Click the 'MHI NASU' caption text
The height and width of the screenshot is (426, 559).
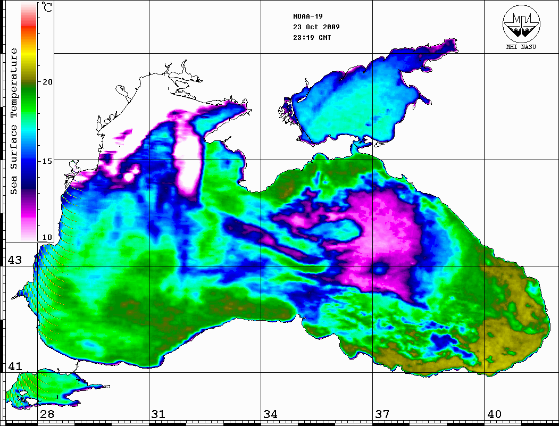[521, 47]
